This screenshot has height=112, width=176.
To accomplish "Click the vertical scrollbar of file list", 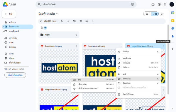I will click(x=168, y=59).
